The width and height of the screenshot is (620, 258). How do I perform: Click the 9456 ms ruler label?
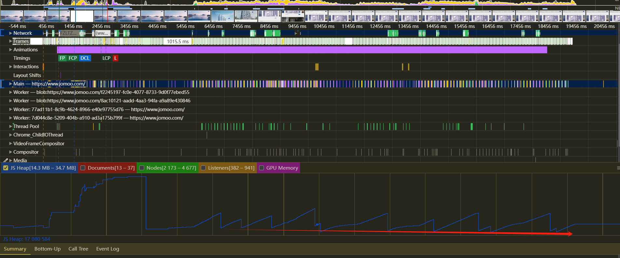297,26
